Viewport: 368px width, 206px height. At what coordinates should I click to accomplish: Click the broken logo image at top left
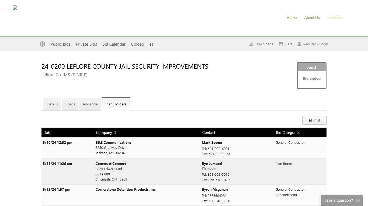click(x=15, y=8)
